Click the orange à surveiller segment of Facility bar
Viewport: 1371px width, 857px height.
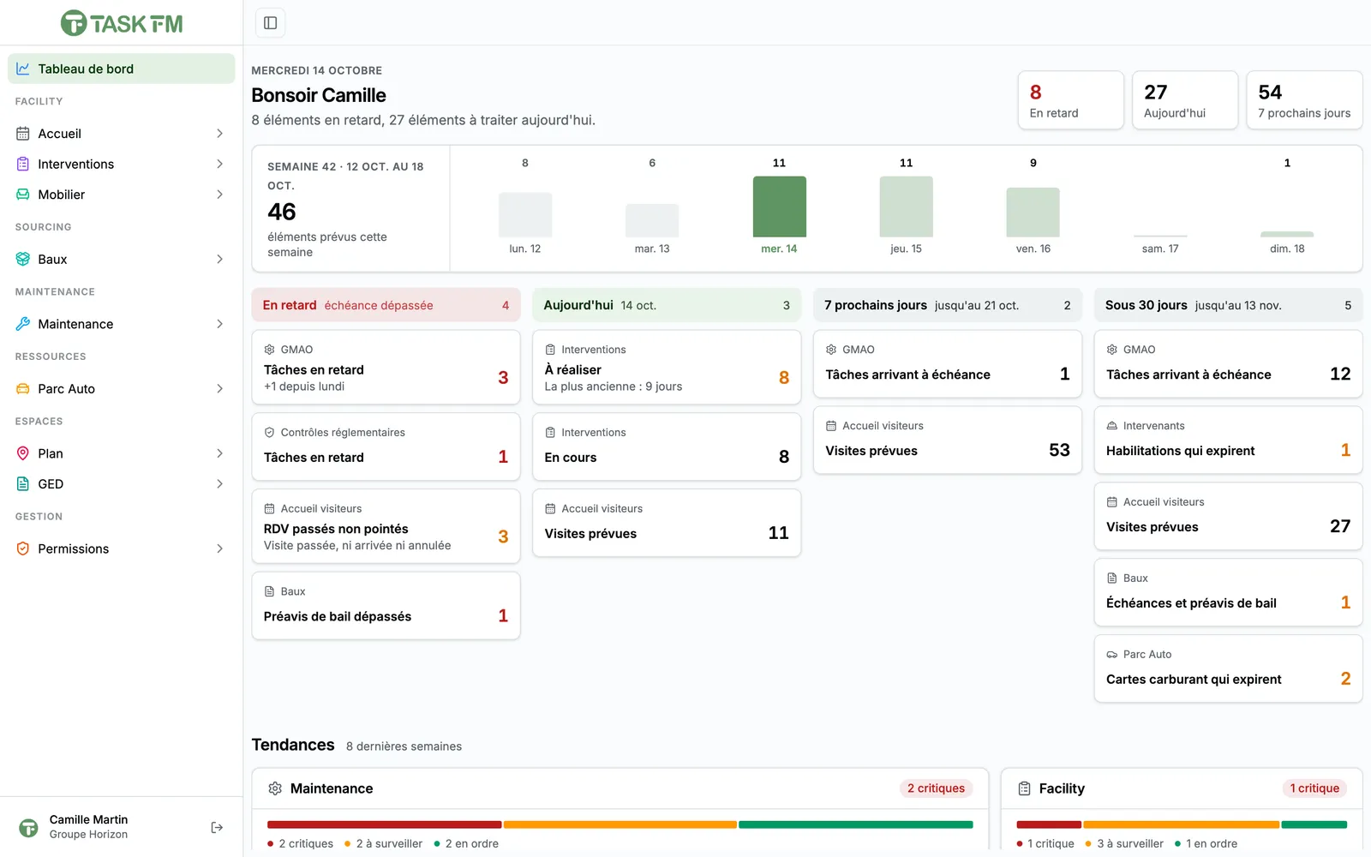[x=1181, y=824]
